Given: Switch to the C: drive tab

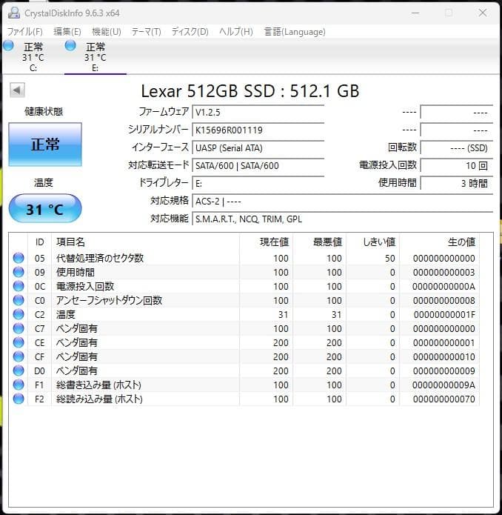Looking at the screenshot, I should click(x=33, y=56).
